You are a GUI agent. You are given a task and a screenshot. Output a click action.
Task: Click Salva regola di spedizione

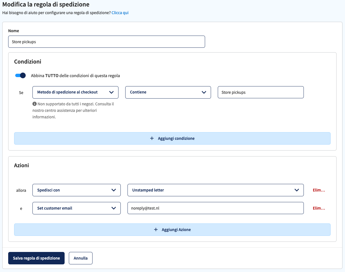36,258
